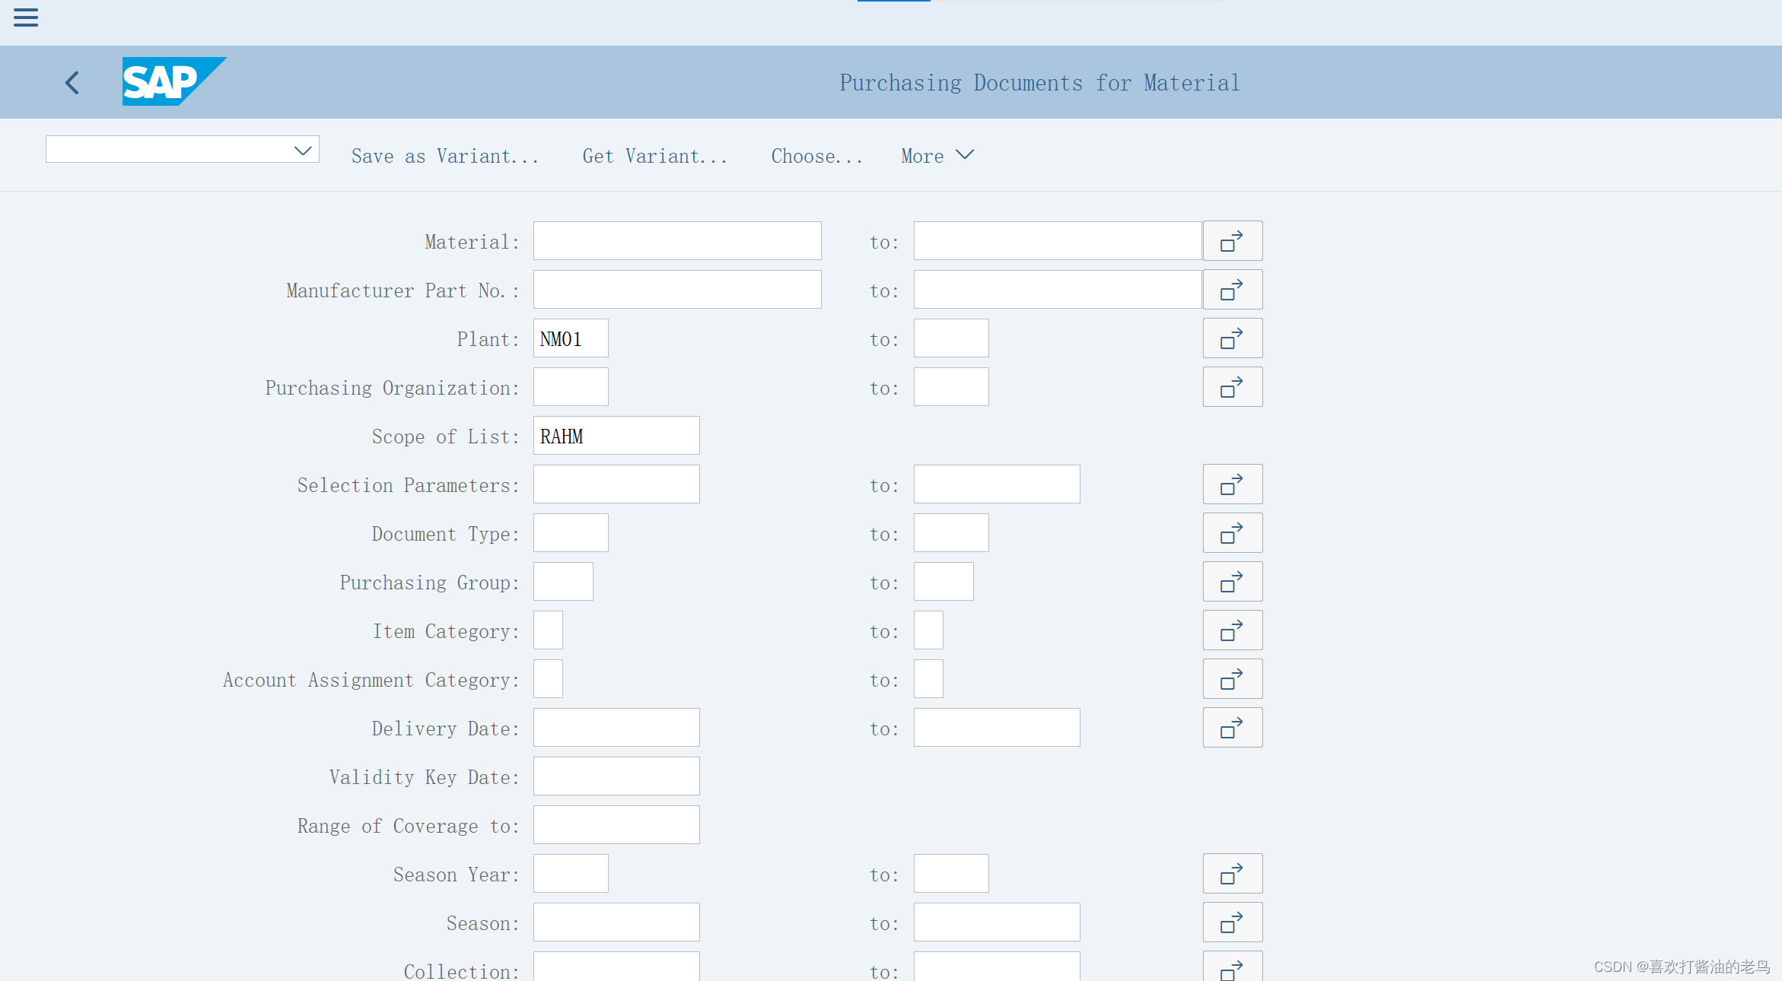
Task: Open multiple selection for Account Assignment Category
Action: (1232, 678)
